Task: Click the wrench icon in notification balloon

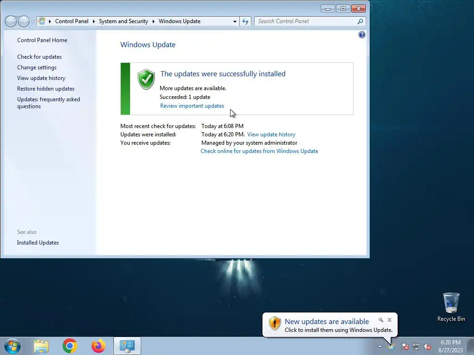Action: click(x=381, y=320)
